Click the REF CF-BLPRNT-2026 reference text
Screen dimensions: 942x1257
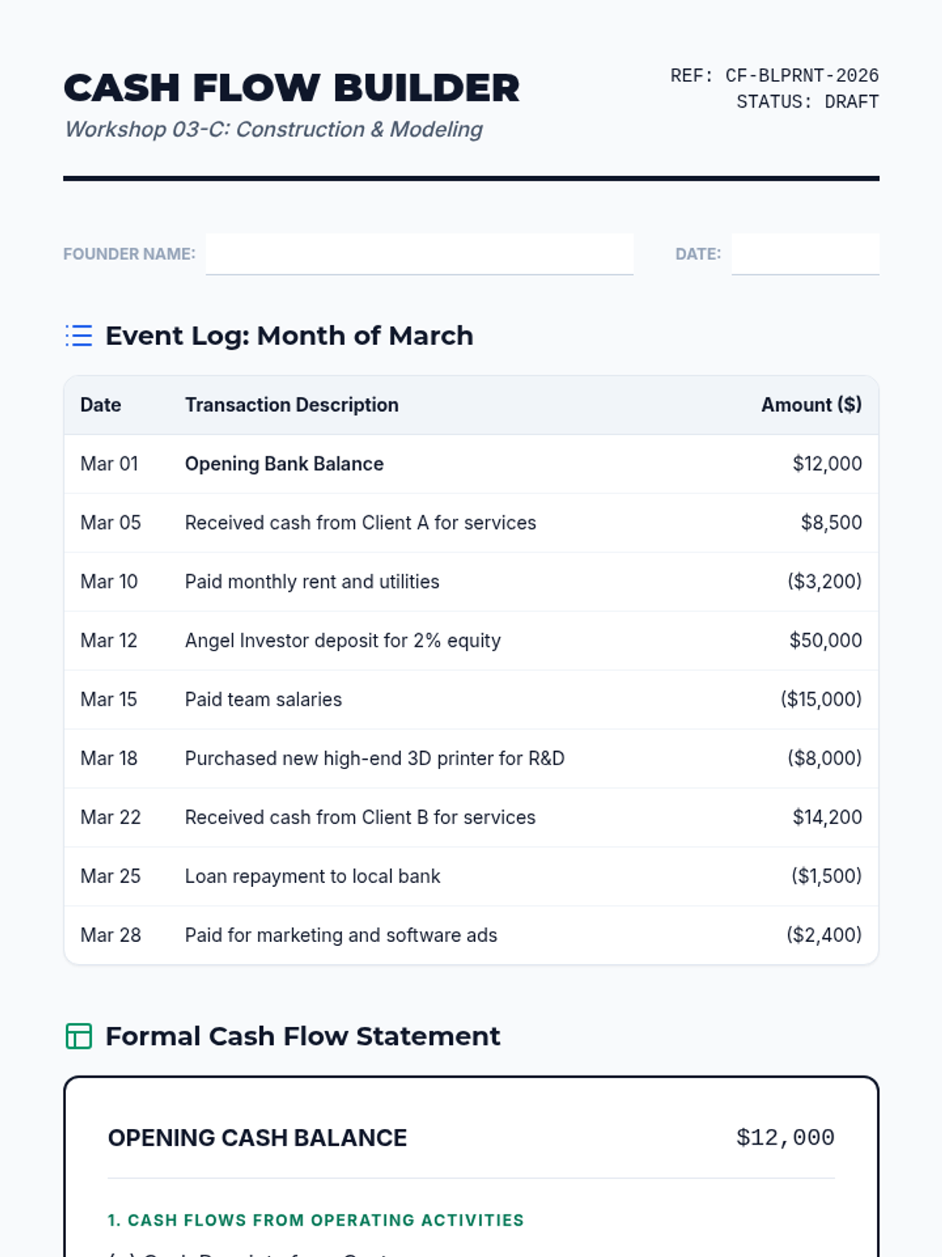[774, 76]
